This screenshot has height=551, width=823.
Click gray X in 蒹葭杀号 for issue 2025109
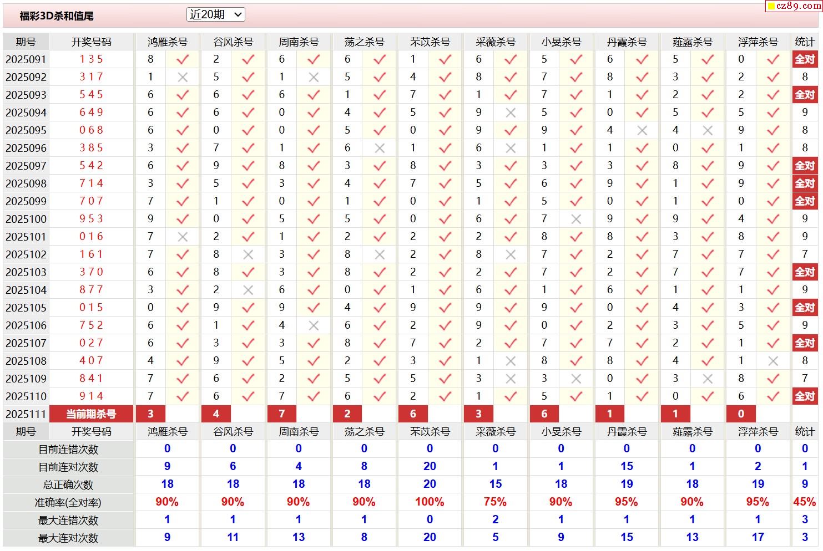tap(708, 379)
